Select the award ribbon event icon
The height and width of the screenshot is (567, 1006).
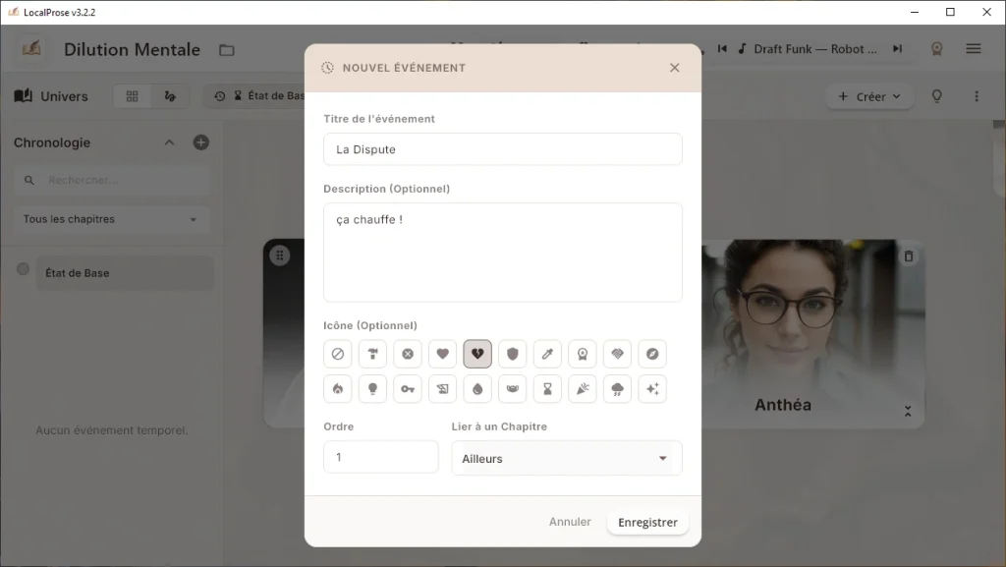click(x=583, y=354)
